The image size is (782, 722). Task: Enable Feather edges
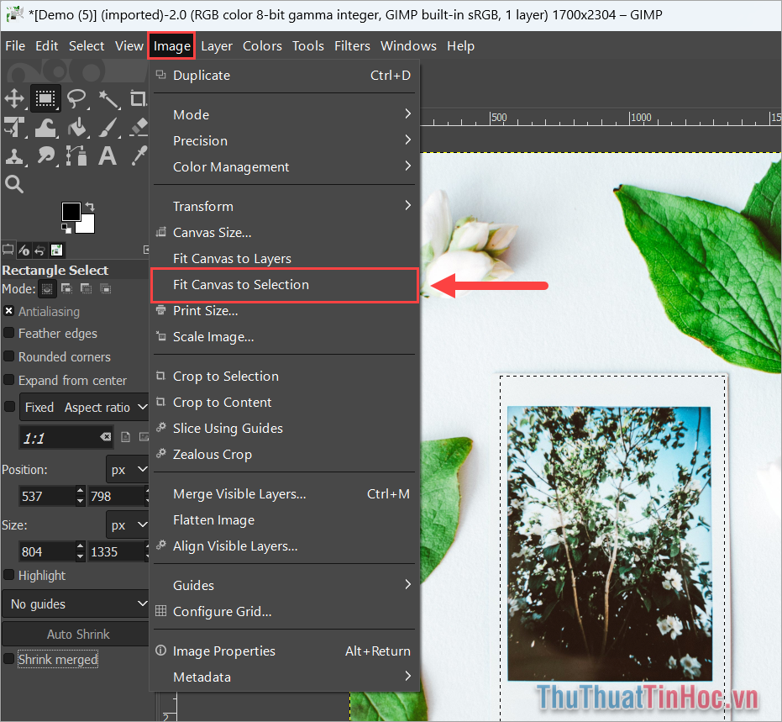(9, 333)
